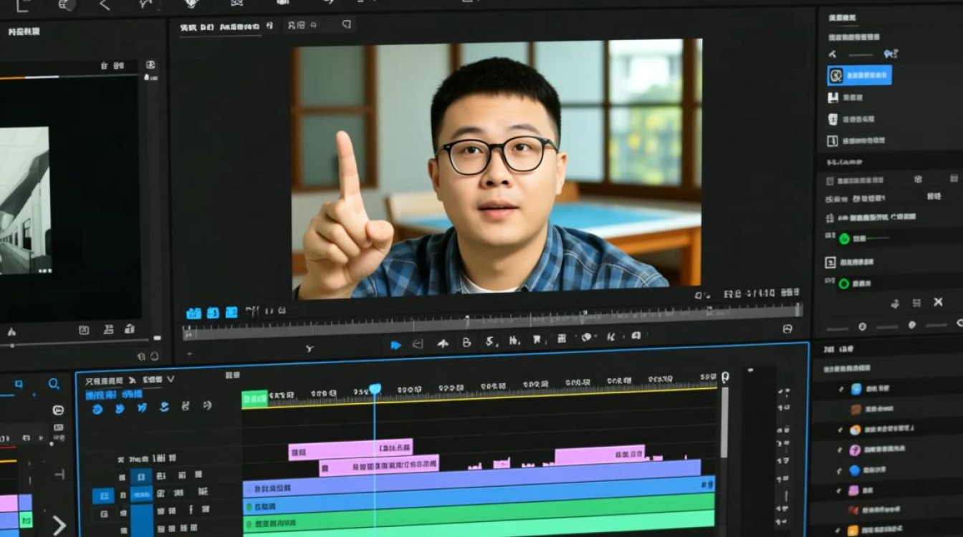This screenshot has width=963, height=537.
Task: Select the small pink clip at the track's right
Action: click(x=599, y=454)
